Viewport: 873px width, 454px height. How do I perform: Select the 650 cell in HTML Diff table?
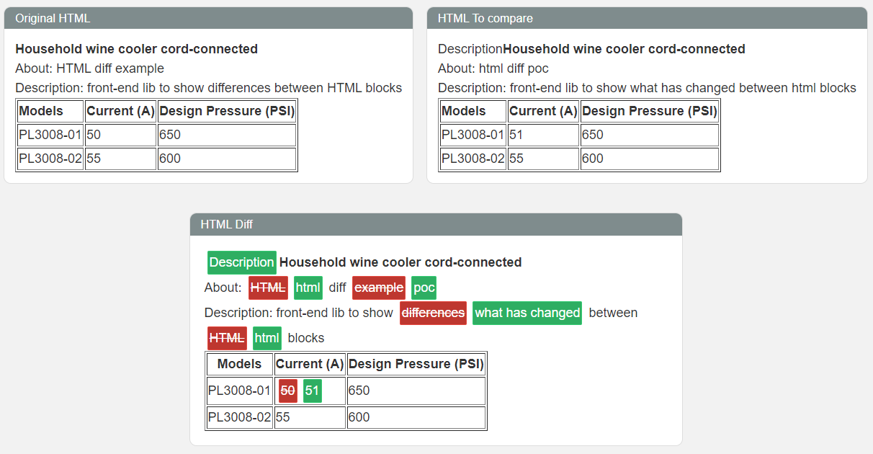point(416,391)
